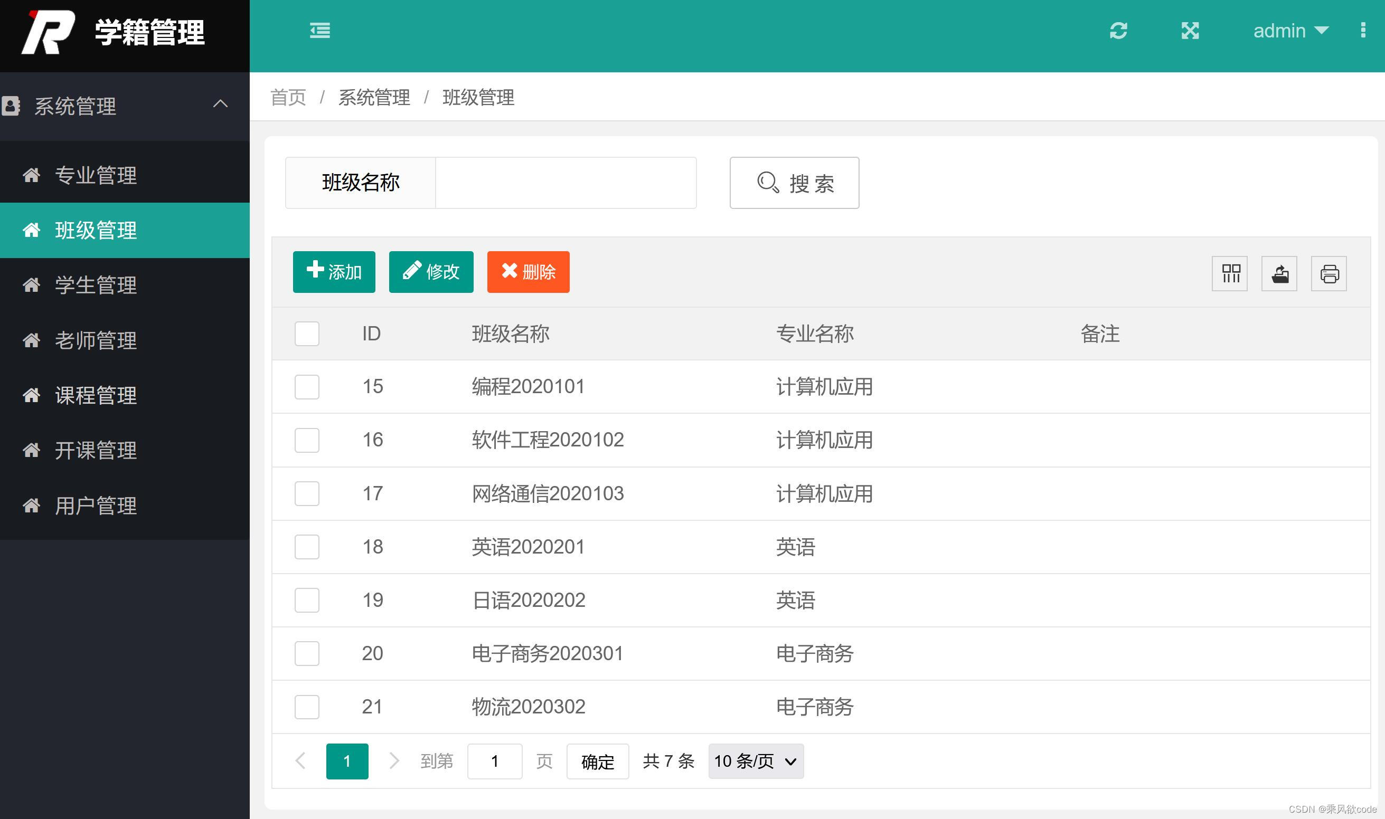Click the R logo in the sidebar
The image size is (1385, 819).
[49, 32]
